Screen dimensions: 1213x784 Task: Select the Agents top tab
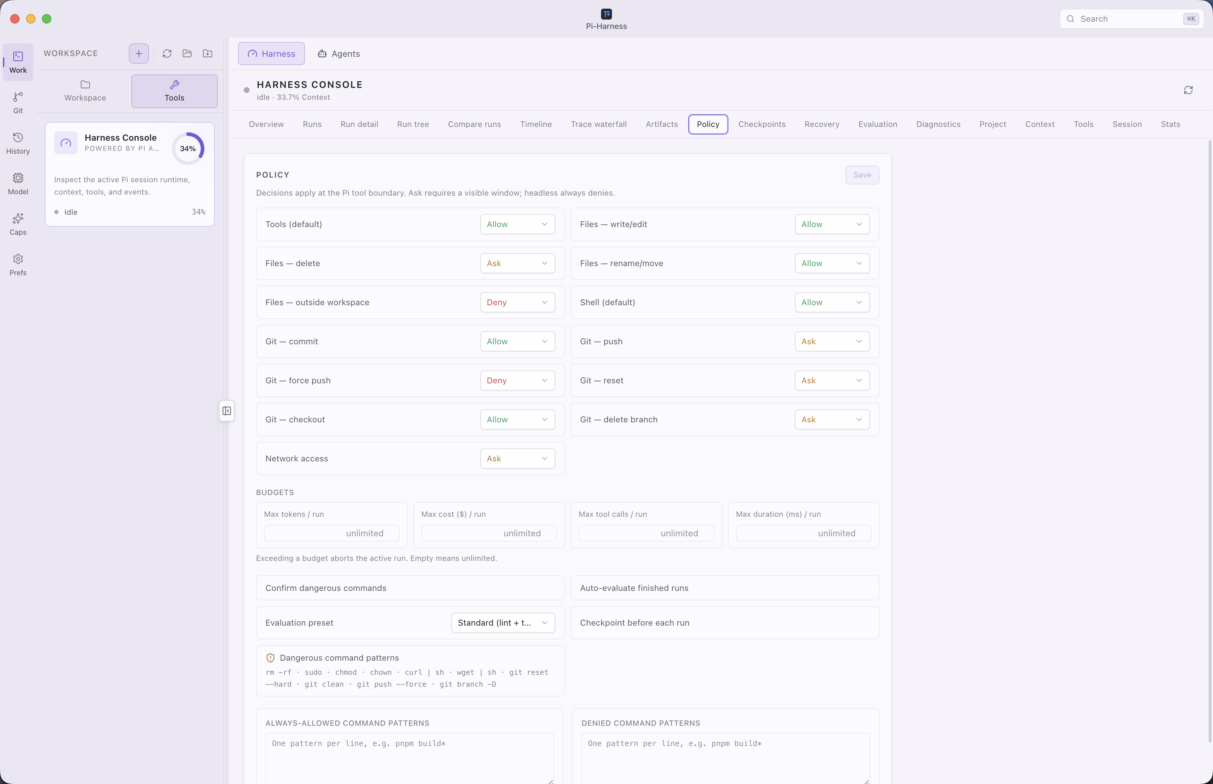pos(339,54)
